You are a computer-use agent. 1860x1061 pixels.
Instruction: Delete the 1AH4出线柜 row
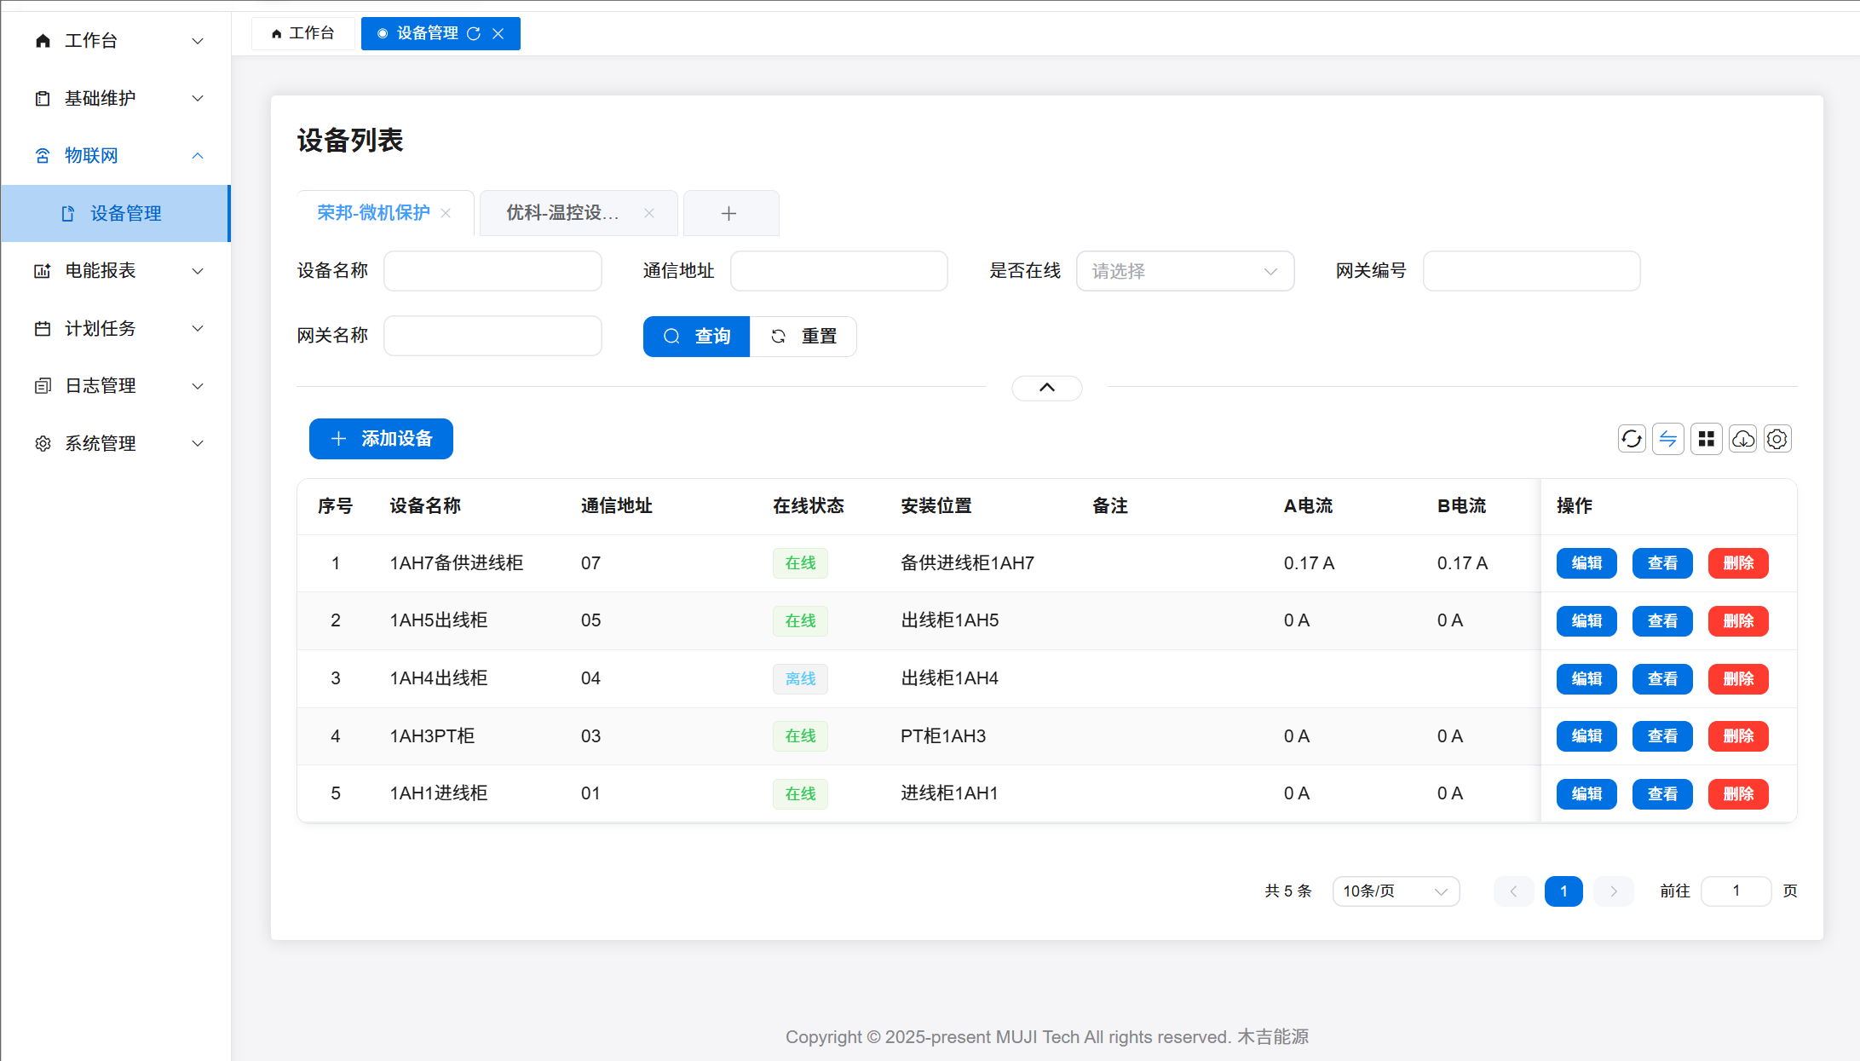click(x=1737, y=679)
